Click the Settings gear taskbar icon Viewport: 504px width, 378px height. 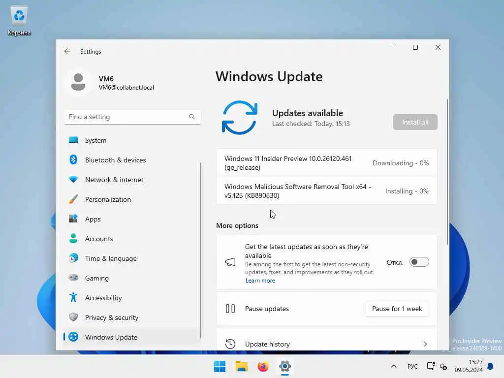click(x=285, y=366)
